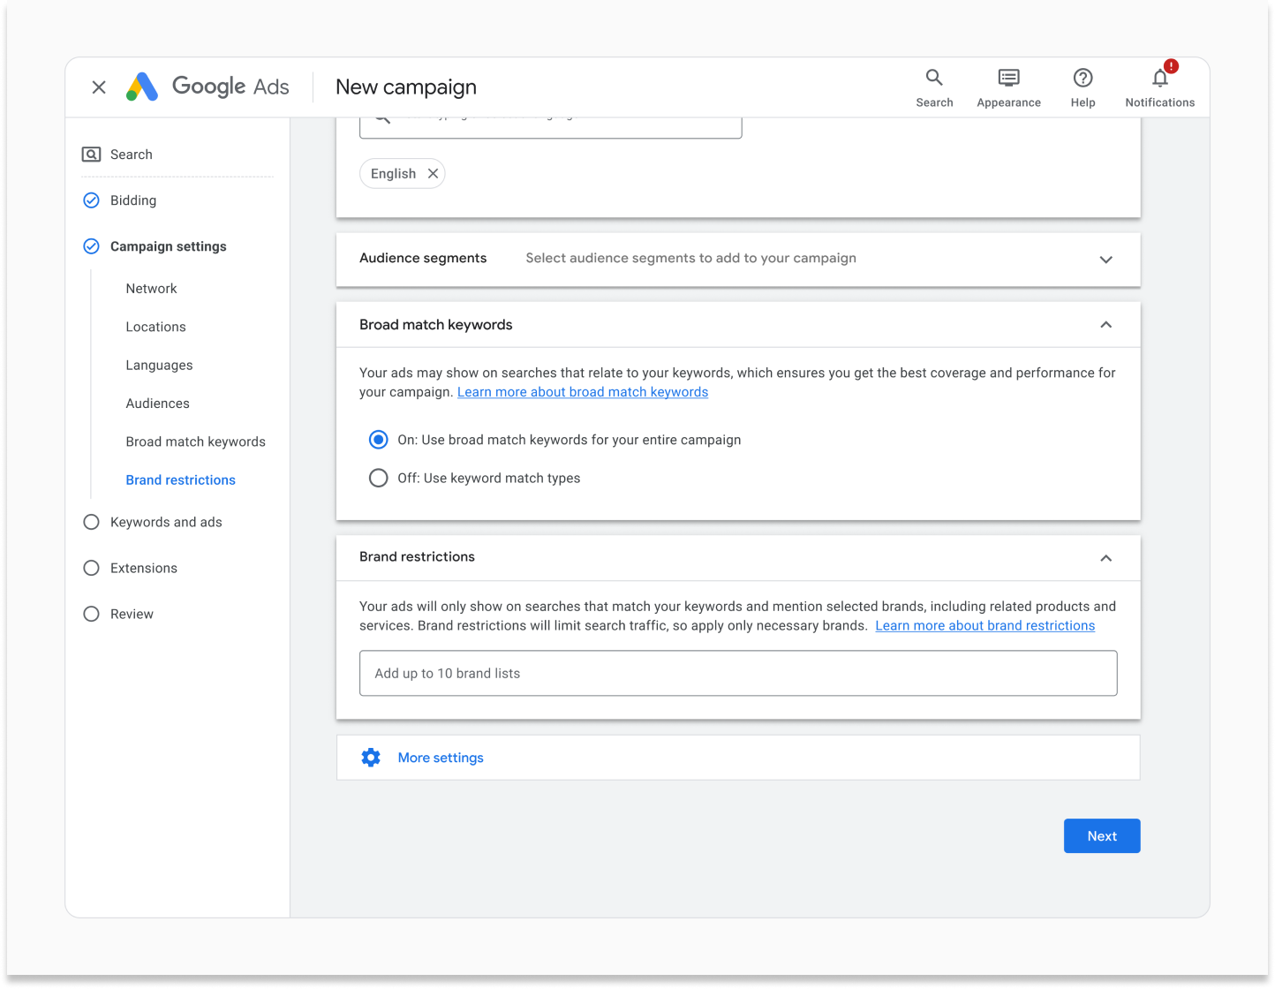
Task: Select On: Use broad match keywords radio
Action: click(x=378, y=440)
